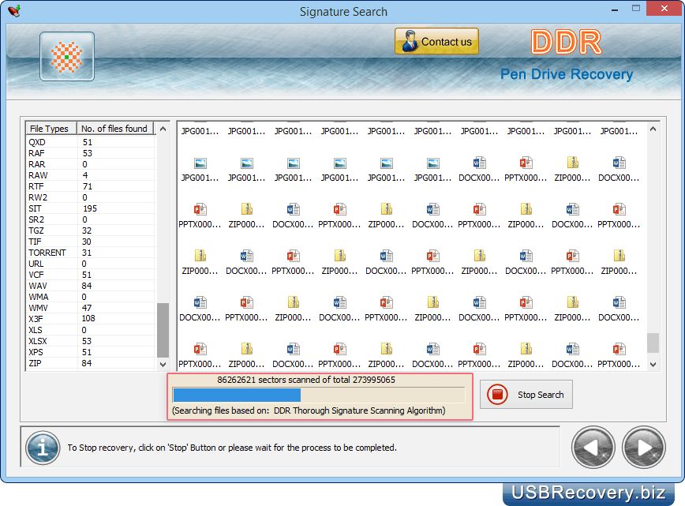Image resolution: width=685 pixels, height=506 pixels.
Task: Select the XPS file type row
Action: pyautogui.click(x=91, y=352)
